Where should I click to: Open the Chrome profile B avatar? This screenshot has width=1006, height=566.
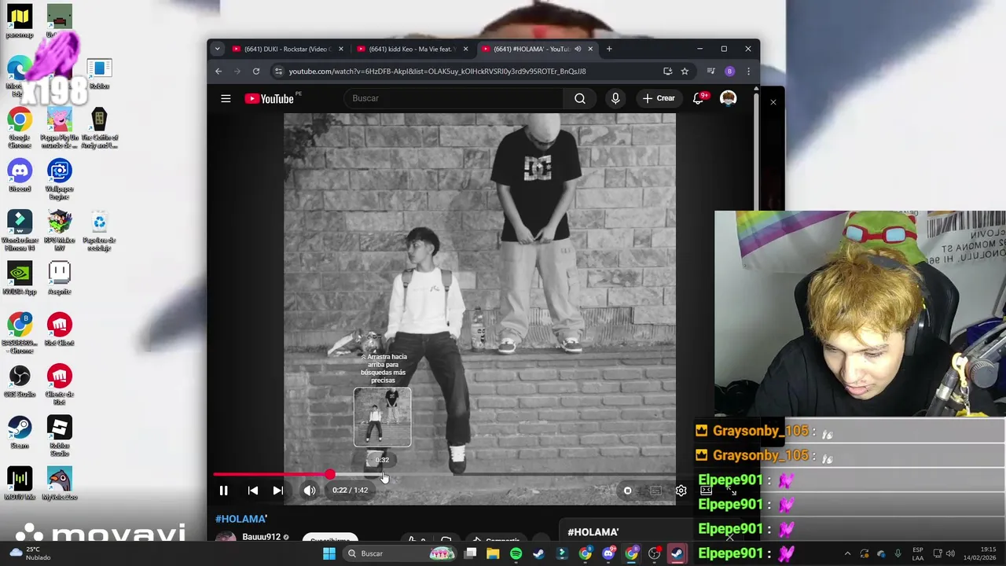tap(729, 72)
